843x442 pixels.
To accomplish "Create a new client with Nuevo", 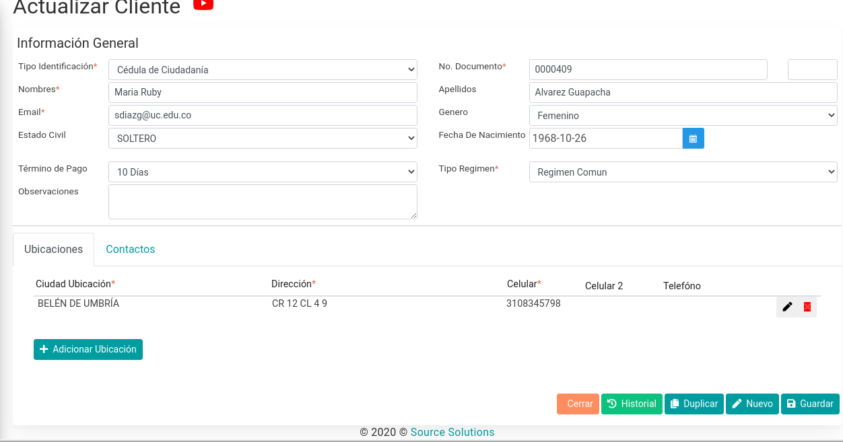I will tap(752, 404).
